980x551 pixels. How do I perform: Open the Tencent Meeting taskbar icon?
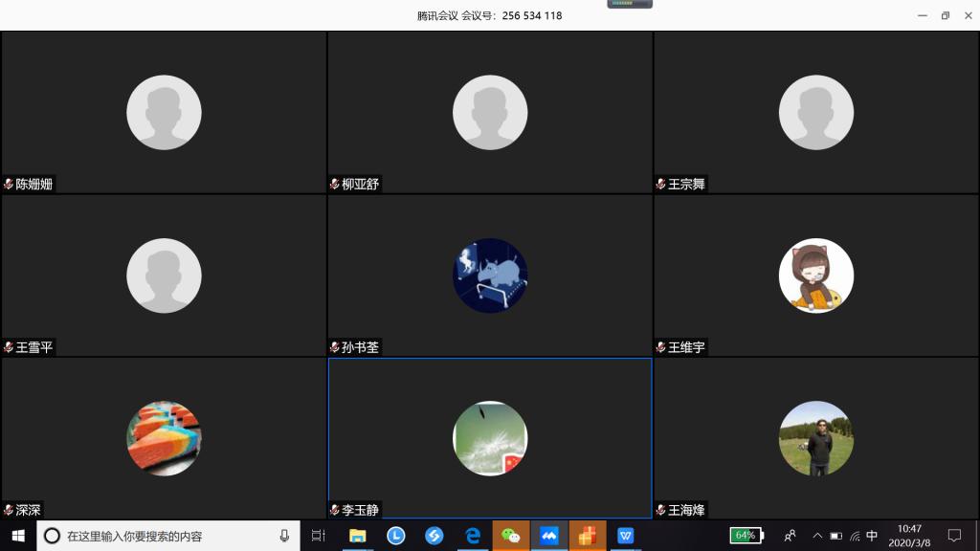click(549, 536)
